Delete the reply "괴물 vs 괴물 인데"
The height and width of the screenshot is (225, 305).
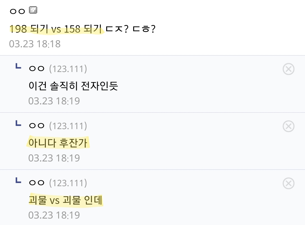(288, 184)
